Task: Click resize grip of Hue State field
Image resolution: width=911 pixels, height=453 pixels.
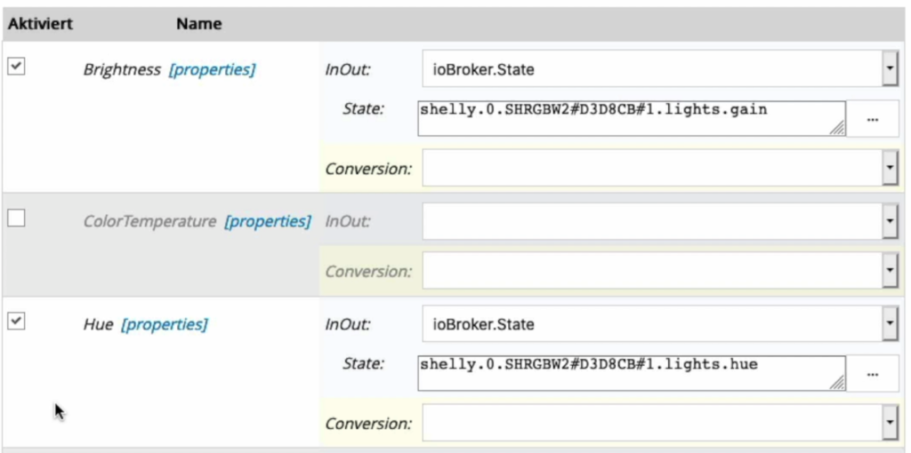Action: 837,384
